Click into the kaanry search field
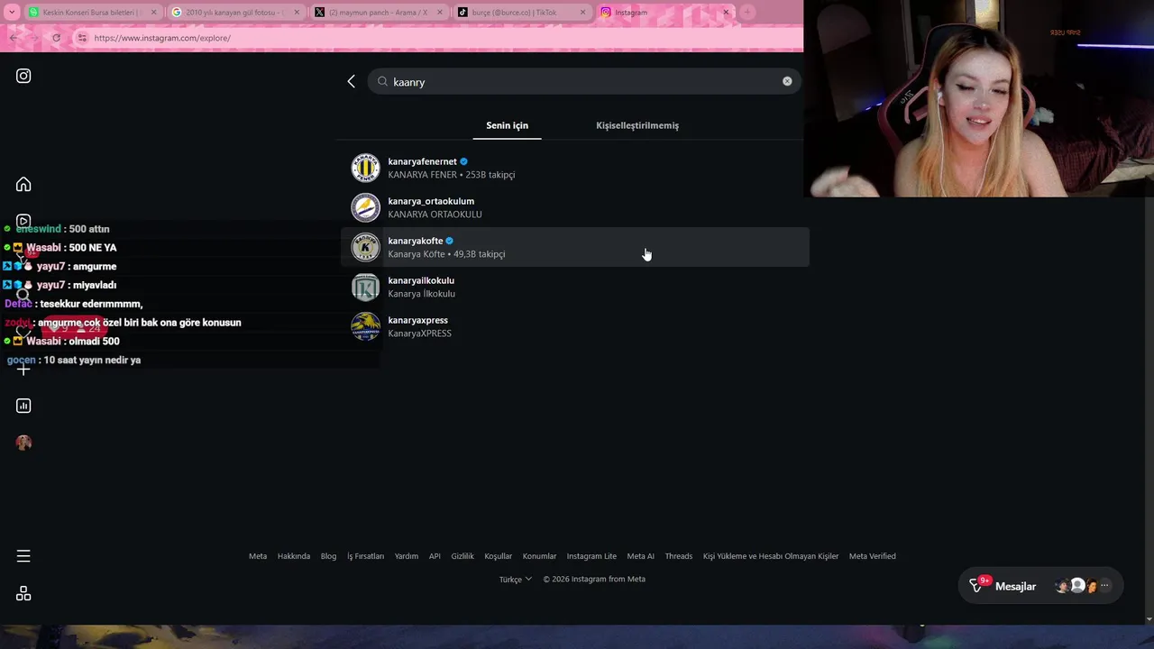 (584, 81)
